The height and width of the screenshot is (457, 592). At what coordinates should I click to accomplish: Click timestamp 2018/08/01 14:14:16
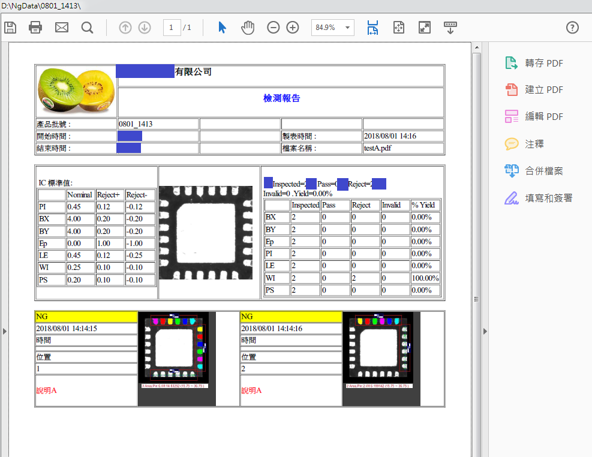tap(272, 328)
